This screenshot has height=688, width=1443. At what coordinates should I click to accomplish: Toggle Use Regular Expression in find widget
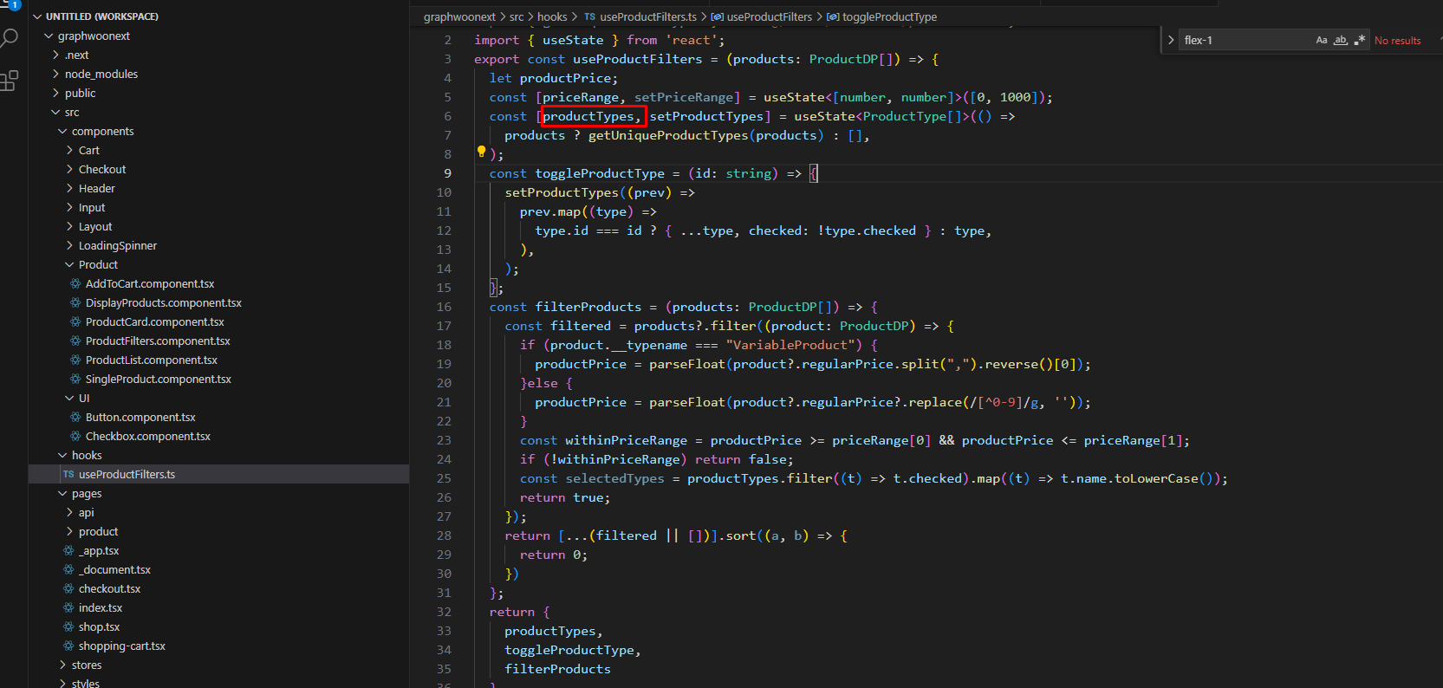(x=1359, y=41)
